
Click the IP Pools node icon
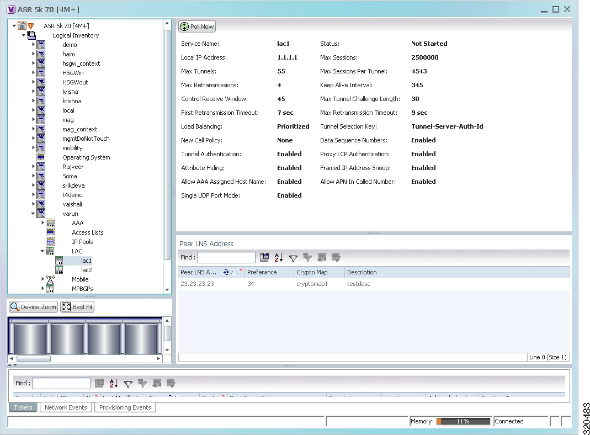[x=50, y=242]
